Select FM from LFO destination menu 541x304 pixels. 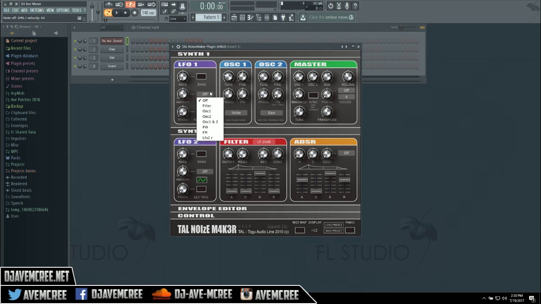(x=210, y=133)
